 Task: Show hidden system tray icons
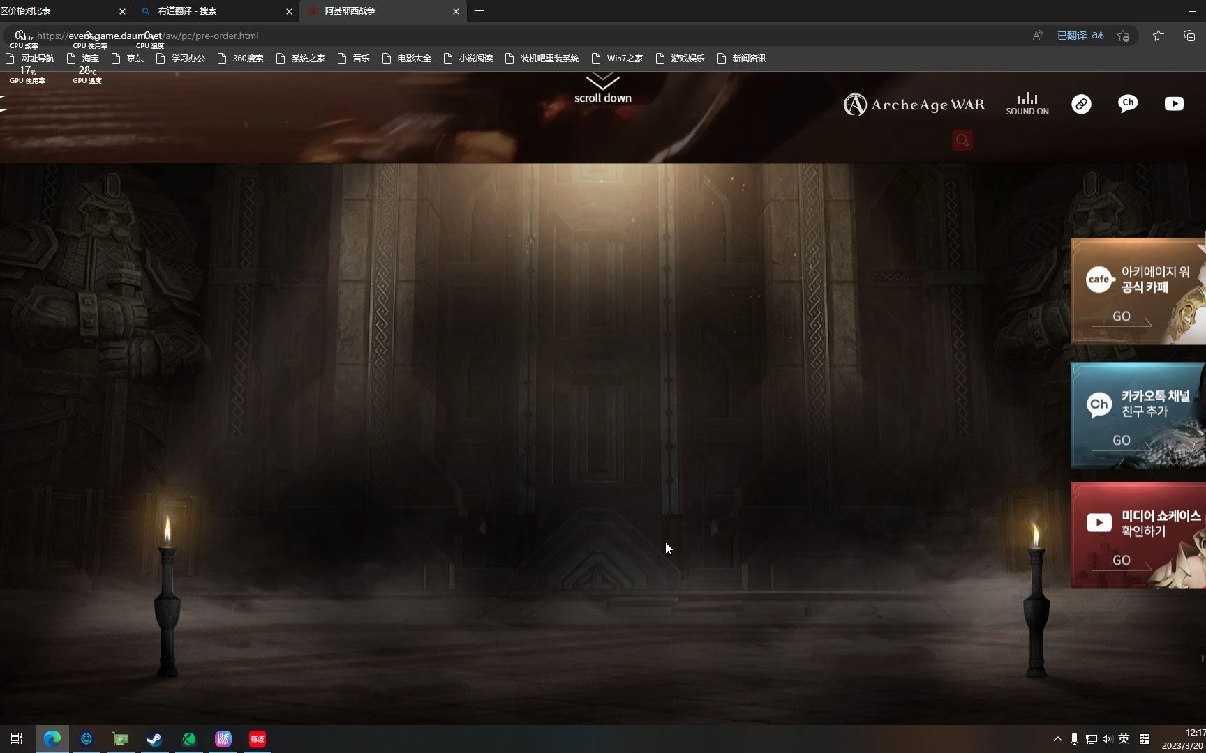[x=1058, y=739]
